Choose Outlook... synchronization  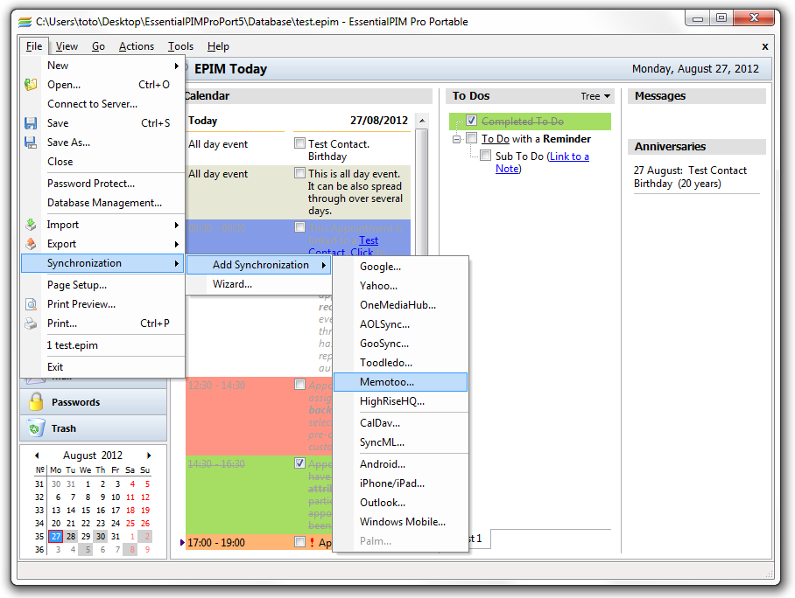[x=400, y=503]
